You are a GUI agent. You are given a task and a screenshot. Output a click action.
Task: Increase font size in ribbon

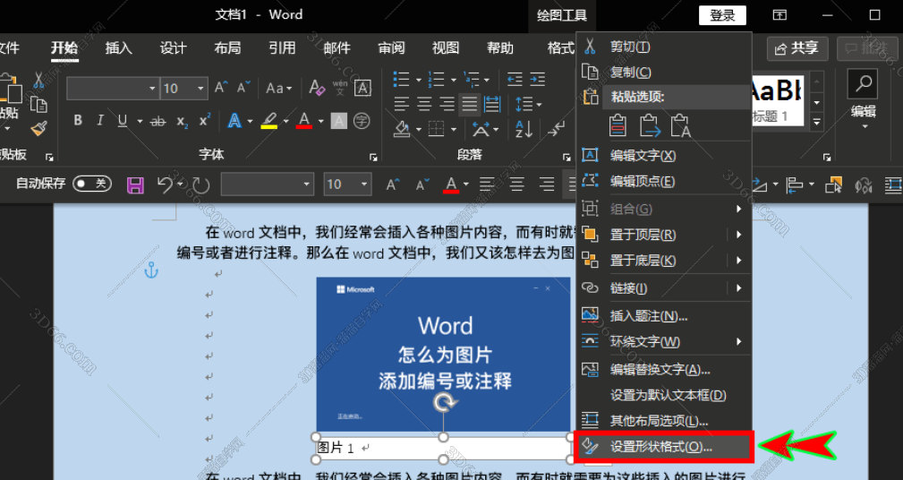221,88
